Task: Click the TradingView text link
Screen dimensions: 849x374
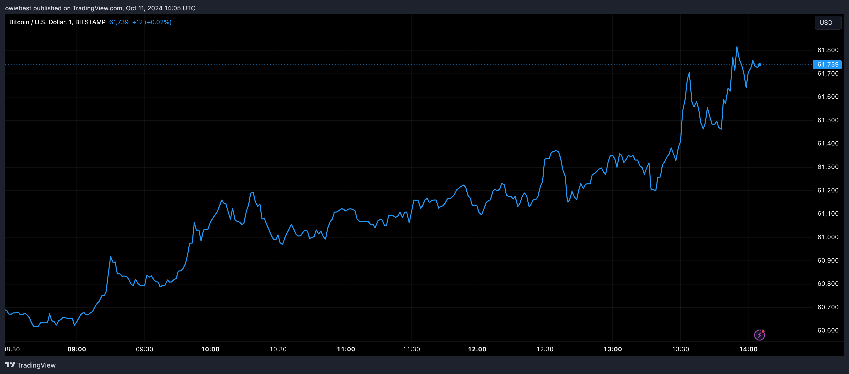Action: point(36,365)
